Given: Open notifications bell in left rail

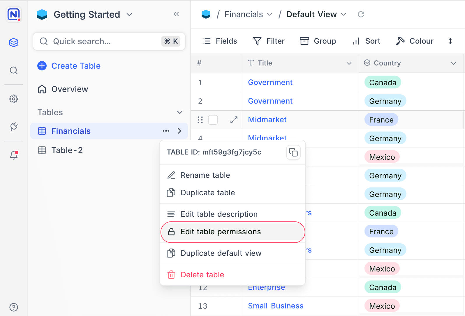Looking at the screenshot, I should point(14,155).
